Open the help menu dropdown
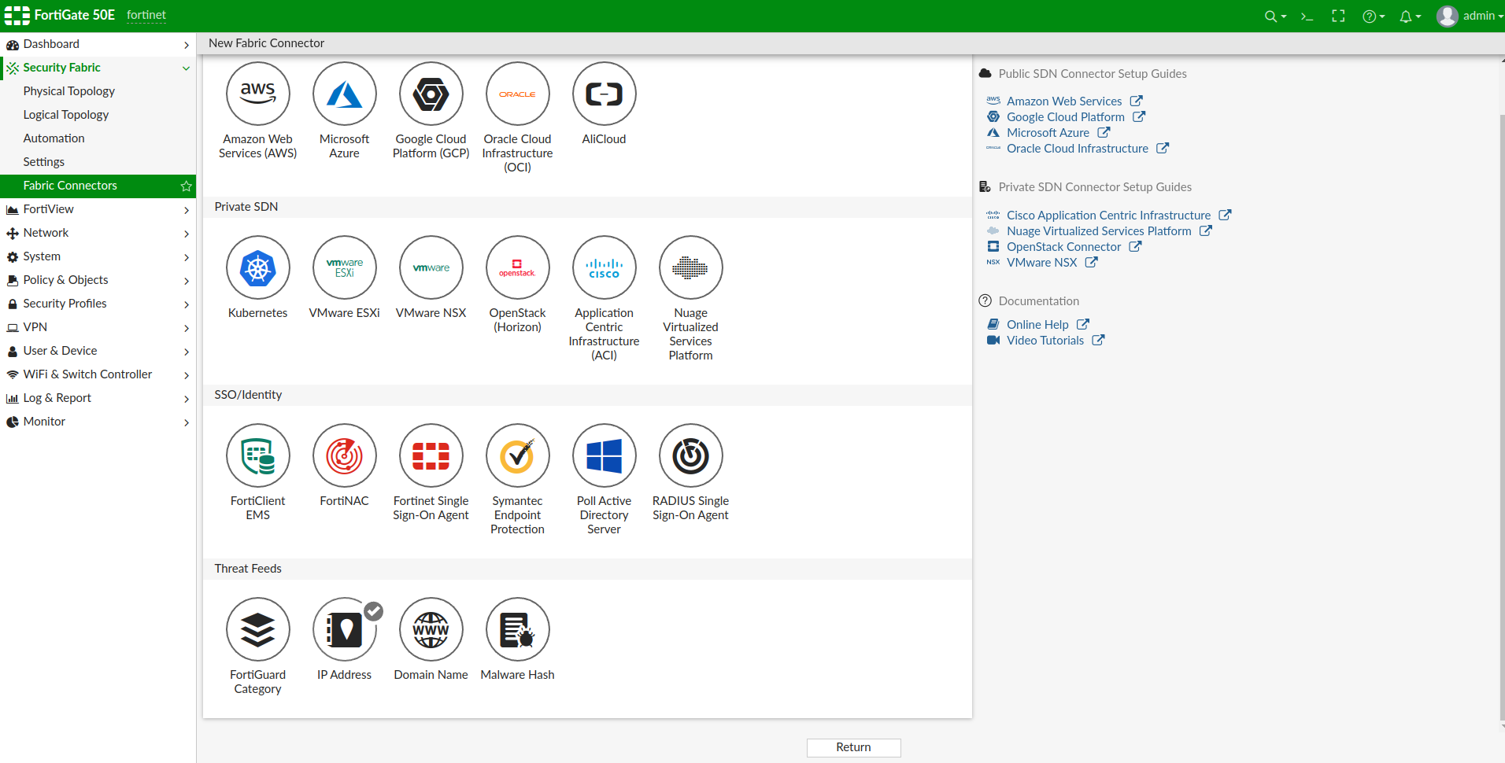This screenshot has height=763, width=1505. coord(1374,17)
